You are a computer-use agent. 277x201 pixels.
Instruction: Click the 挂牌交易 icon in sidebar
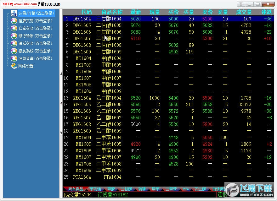[x=14, y=21]
